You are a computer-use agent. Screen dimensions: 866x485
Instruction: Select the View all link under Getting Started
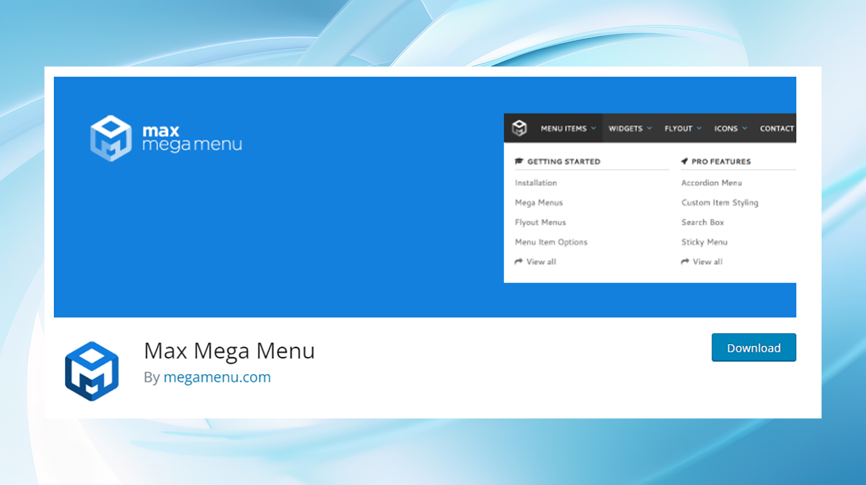(x=541, y=261)
